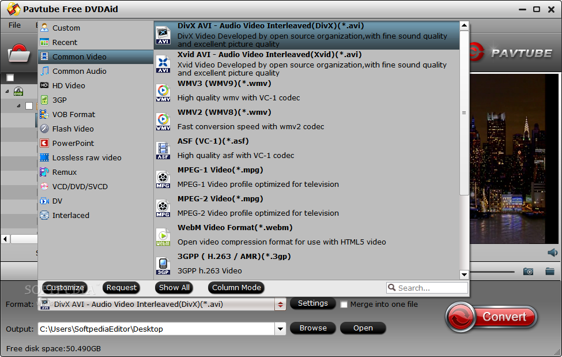The height and width of the screenshot is (357, 562).
Task: Choose the VCD/DVD/SVCD category label
Action: pyautogui.click(x=80, y=186)
